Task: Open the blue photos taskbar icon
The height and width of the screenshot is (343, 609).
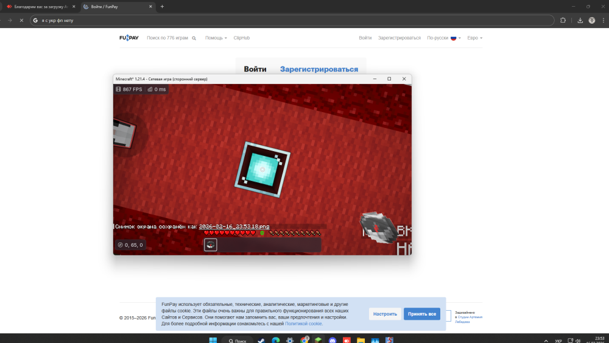Action: click(375, 341)
